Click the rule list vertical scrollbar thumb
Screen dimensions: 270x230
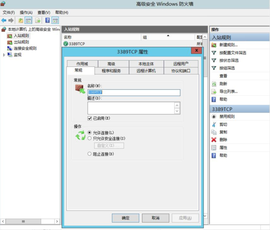coord(205,58)
